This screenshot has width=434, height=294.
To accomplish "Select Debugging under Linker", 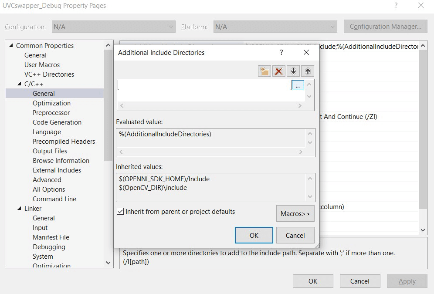I will coord(49,247).
